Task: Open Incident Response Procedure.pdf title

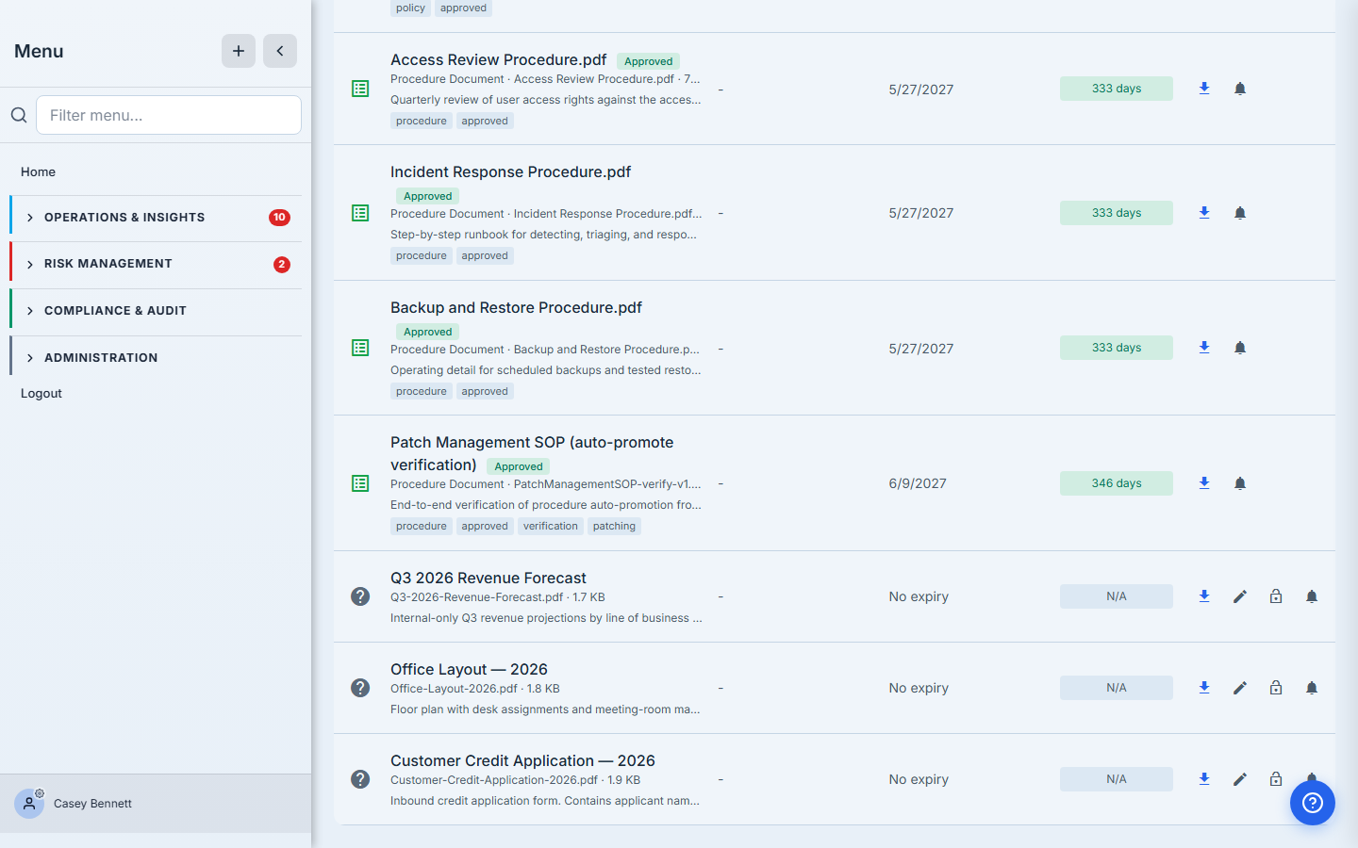Action: pos(510,171)
